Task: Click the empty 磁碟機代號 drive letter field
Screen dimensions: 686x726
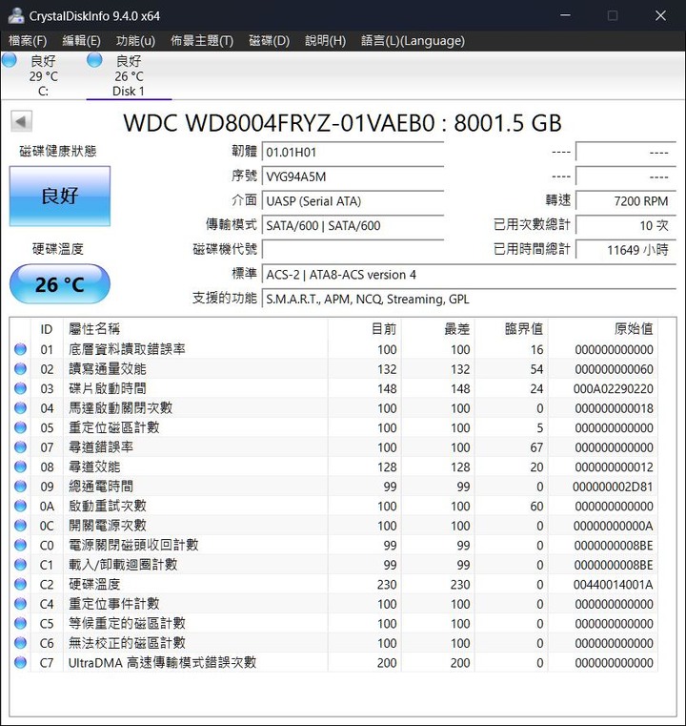Action: coord(353,250)
